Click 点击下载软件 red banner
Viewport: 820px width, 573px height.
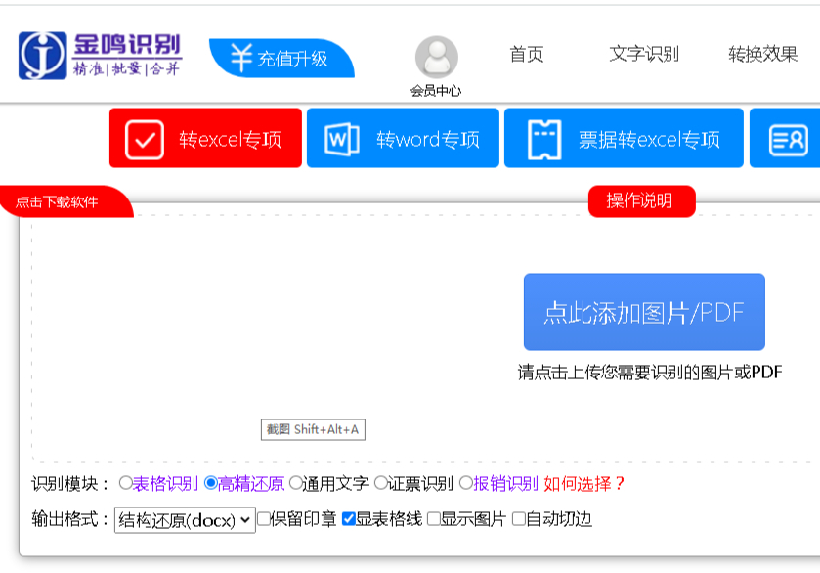point(66,201)
